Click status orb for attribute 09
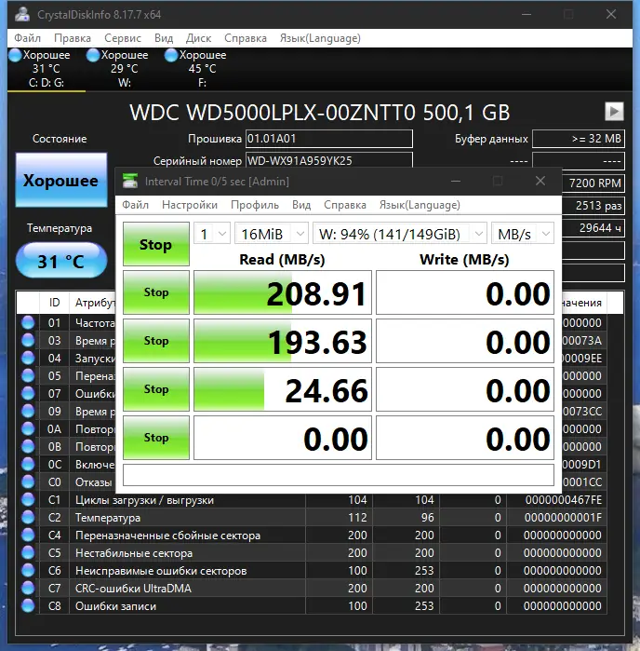640x651 pixels. coord(28,411)
